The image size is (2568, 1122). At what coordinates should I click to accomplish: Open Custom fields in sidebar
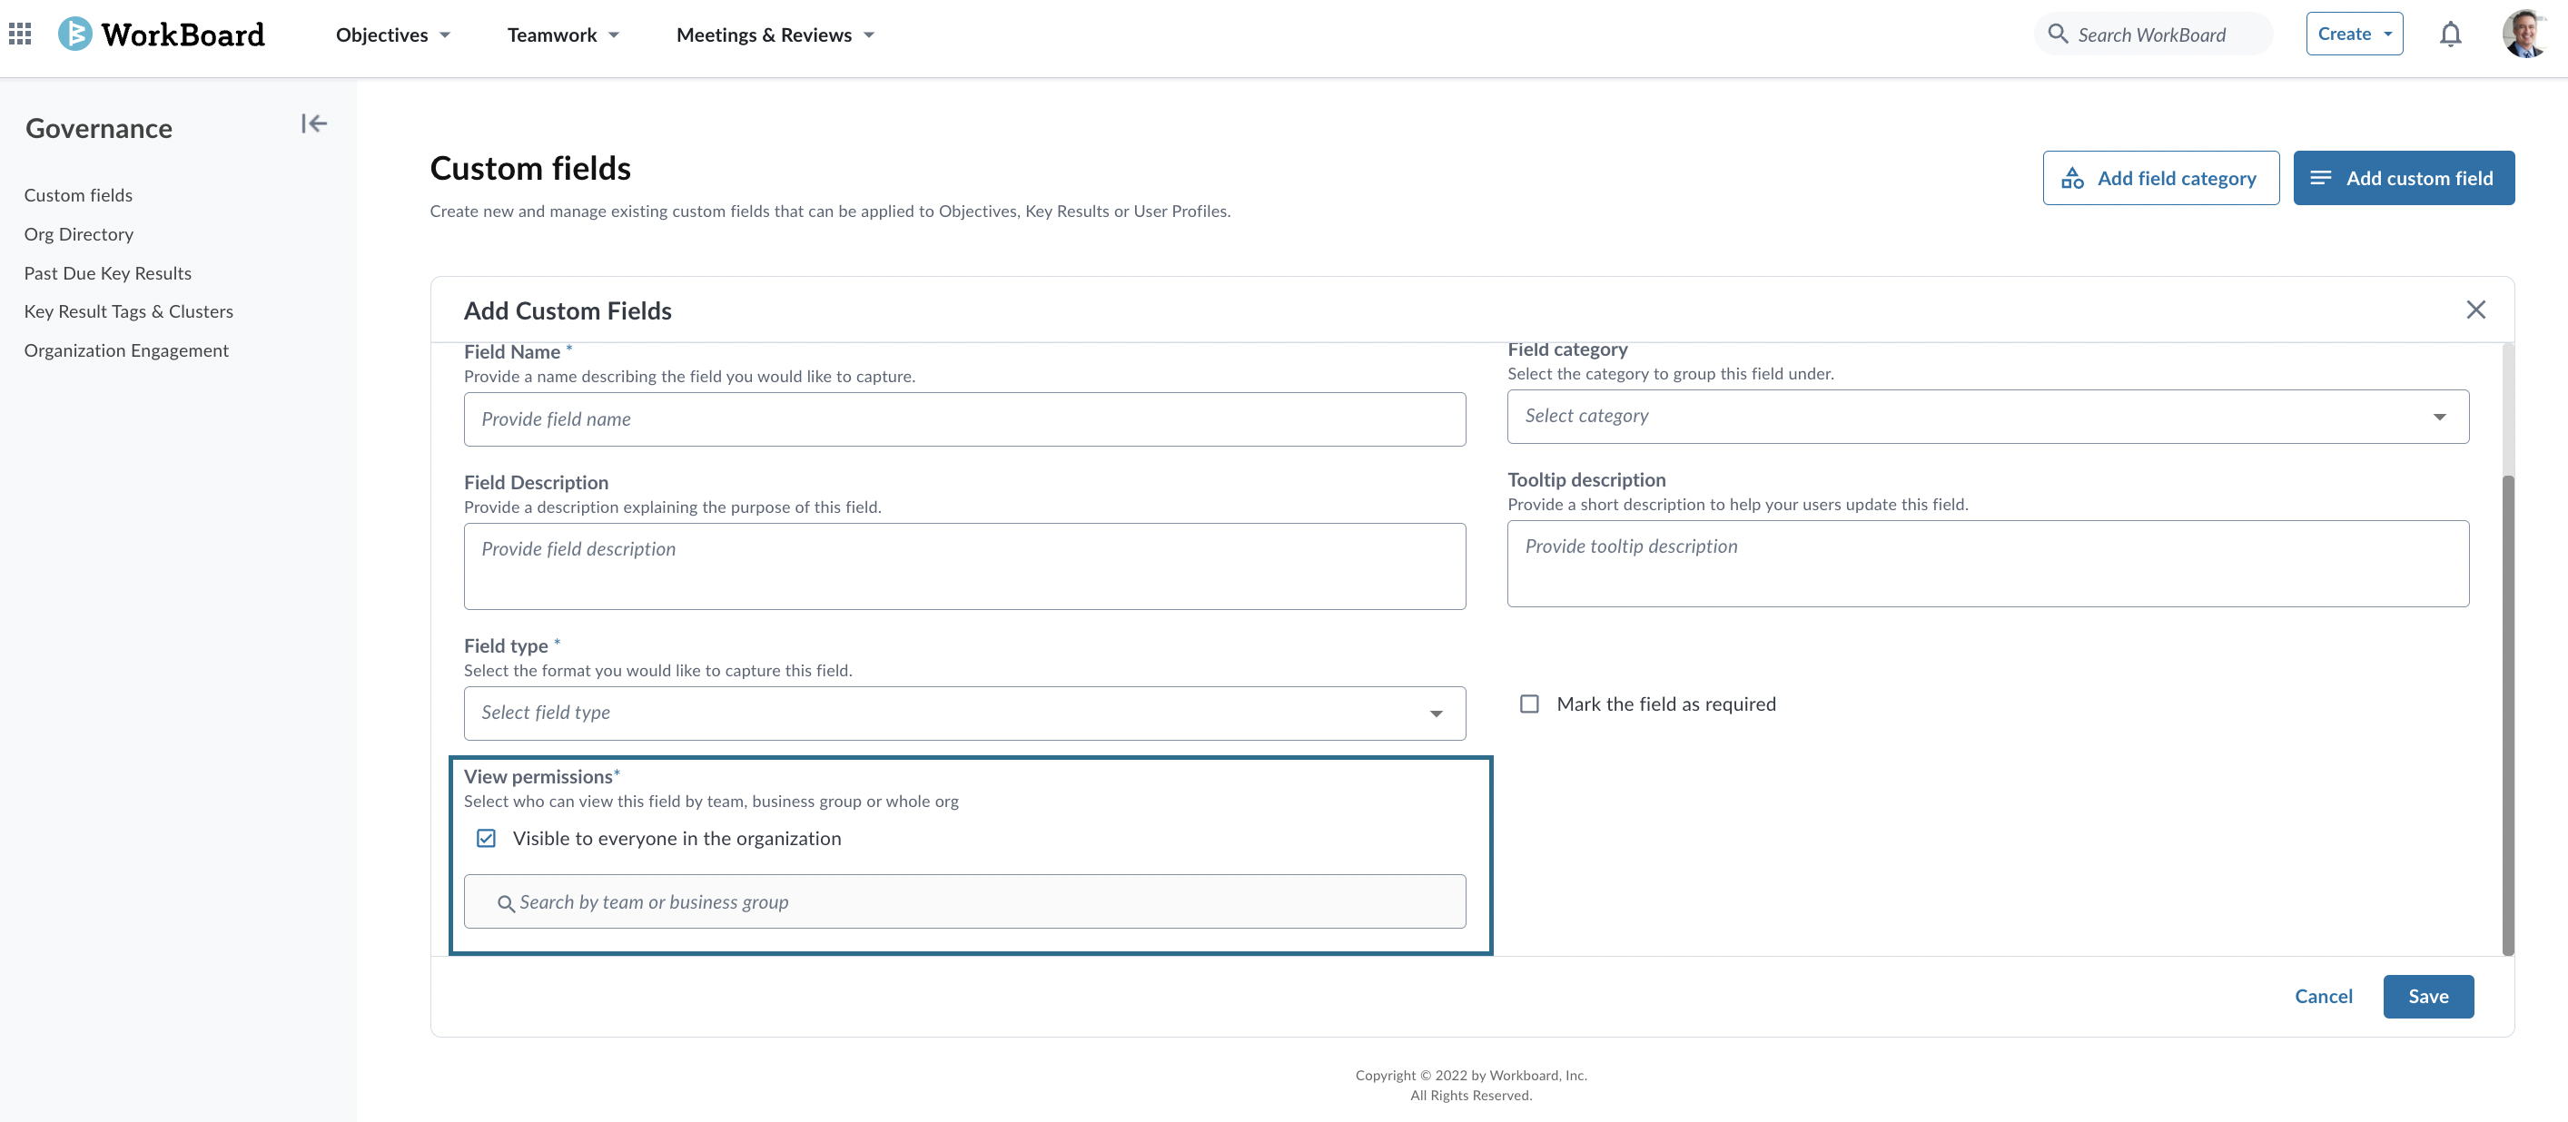tap(79, 195)
